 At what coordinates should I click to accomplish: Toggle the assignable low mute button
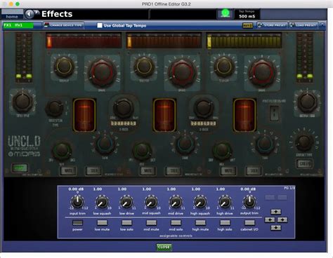[102, 223]
